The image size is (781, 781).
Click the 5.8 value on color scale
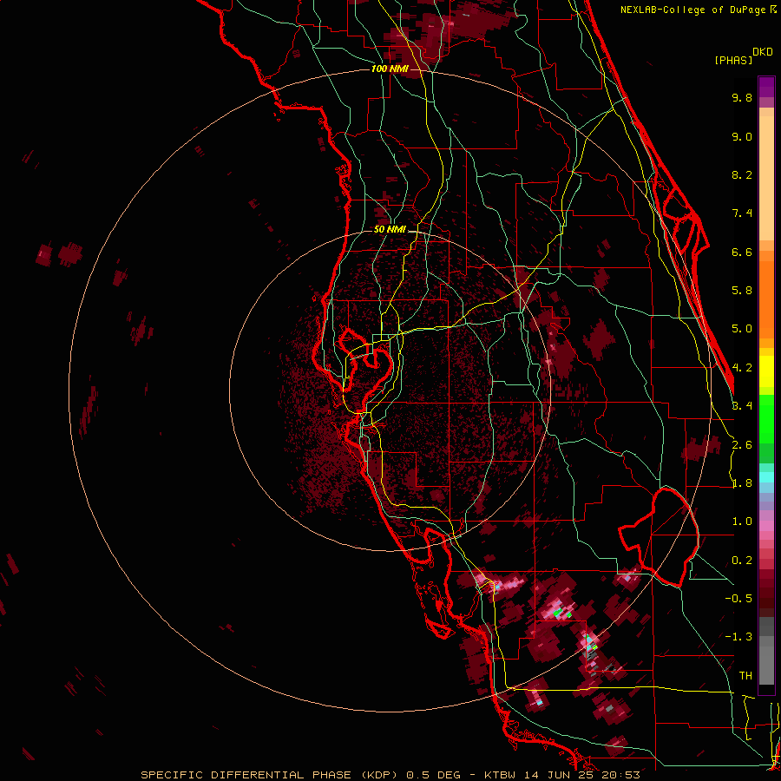click(742, 291)
